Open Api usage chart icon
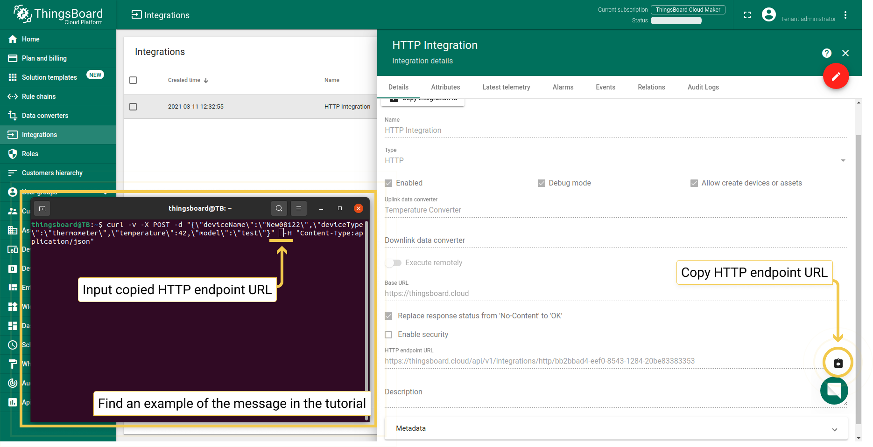This screenshot has height=447, width=873. (x=13, y=402)
